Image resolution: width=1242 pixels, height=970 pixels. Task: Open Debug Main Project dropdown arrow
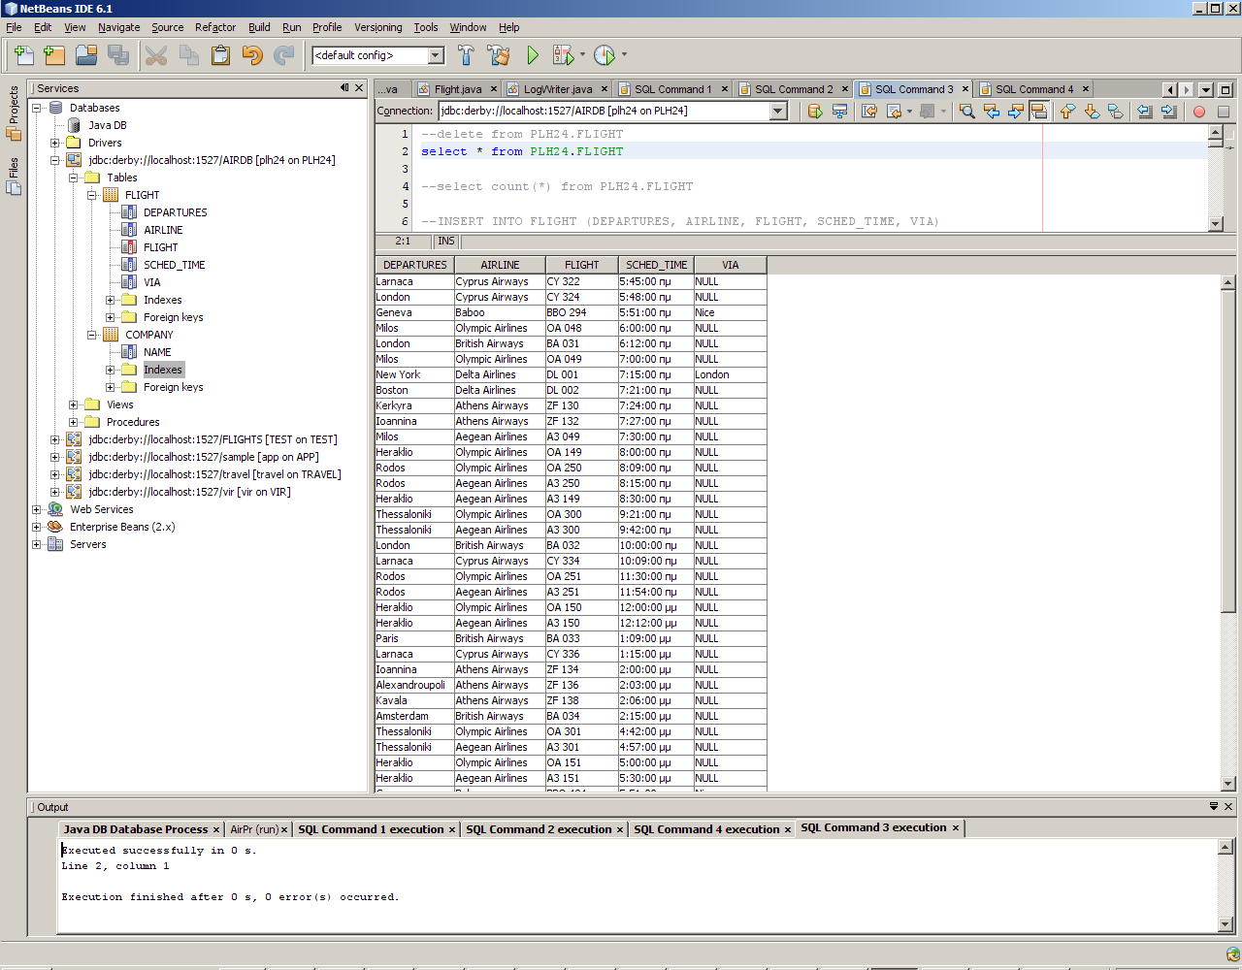[x=582, y=55]
